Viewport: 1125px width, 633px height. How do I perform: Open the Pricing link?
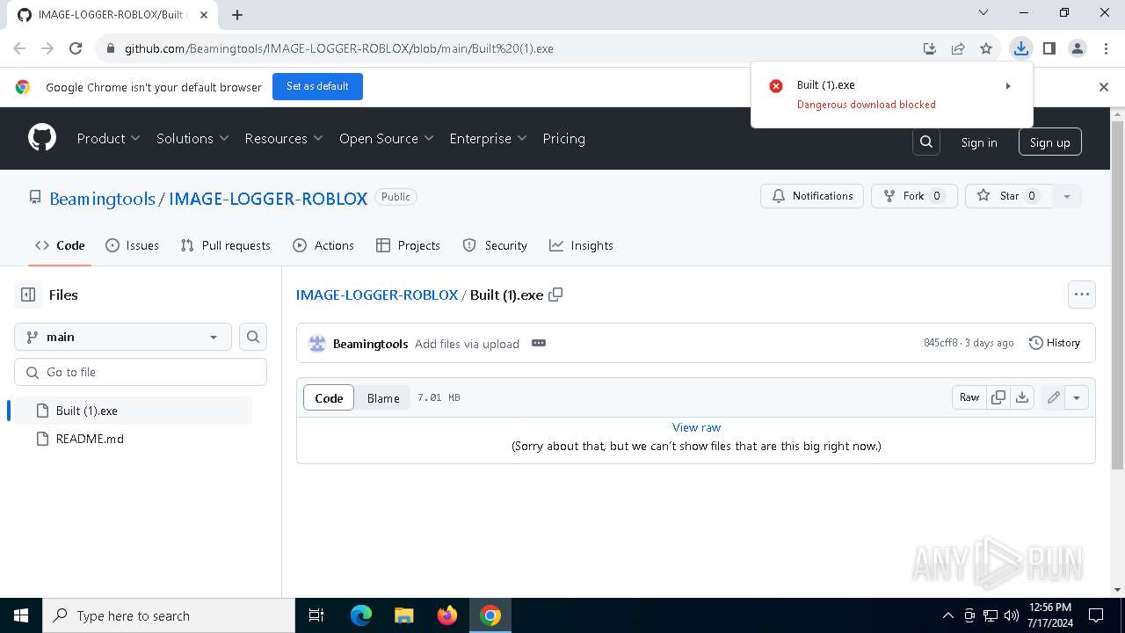click(x=563, y=138)
